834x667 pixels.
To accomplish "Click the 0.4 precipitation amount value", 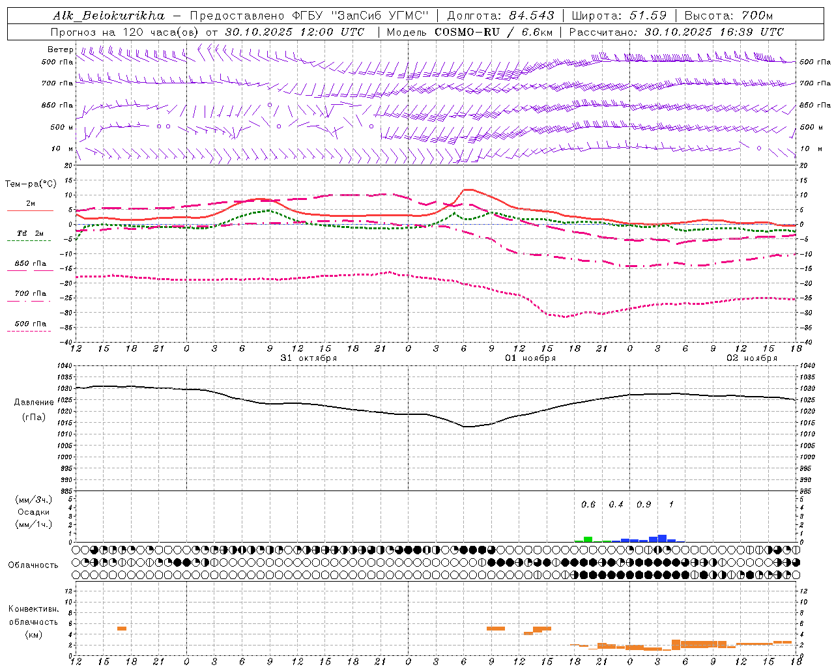I will (x=616, y=505).
